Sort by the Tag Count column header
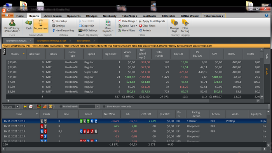Viewport: 272px width, 153px height. [110, 54]
